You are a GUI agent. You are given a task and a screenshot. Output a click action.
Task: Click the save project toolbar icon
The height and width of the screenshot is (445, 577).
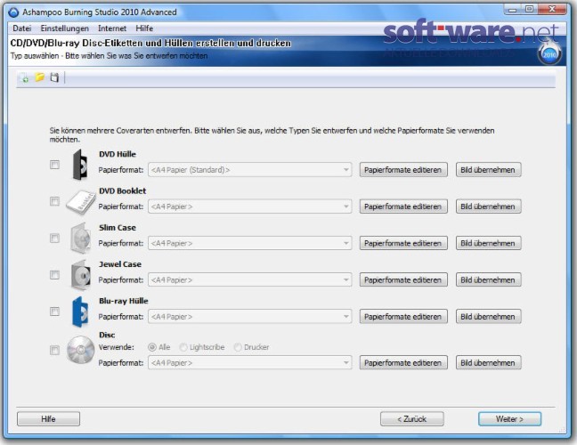tap(54, 77)
